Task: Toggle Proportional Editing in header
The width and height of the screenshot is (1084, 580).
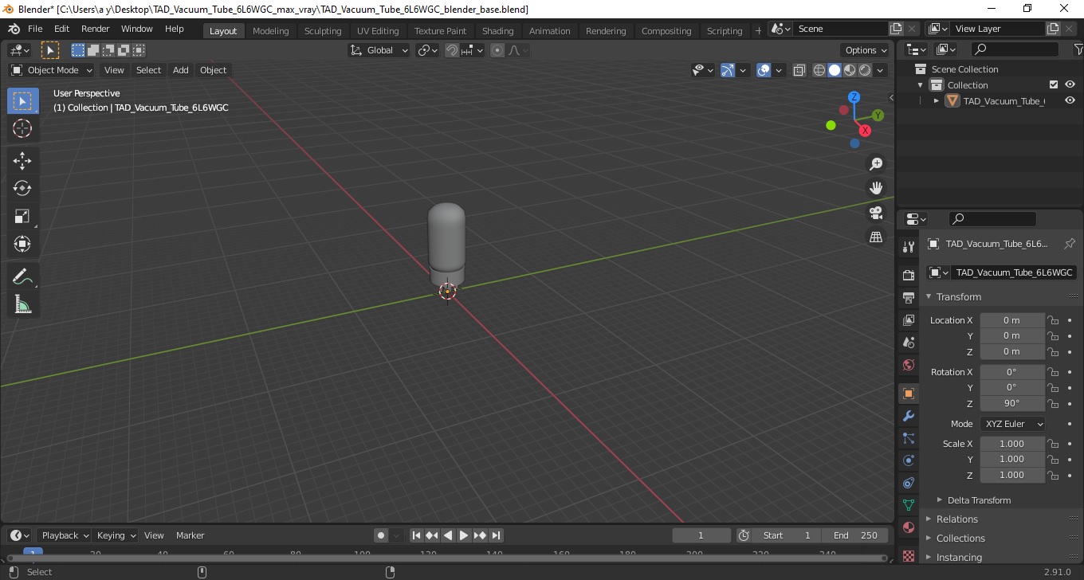Action: 497,50
